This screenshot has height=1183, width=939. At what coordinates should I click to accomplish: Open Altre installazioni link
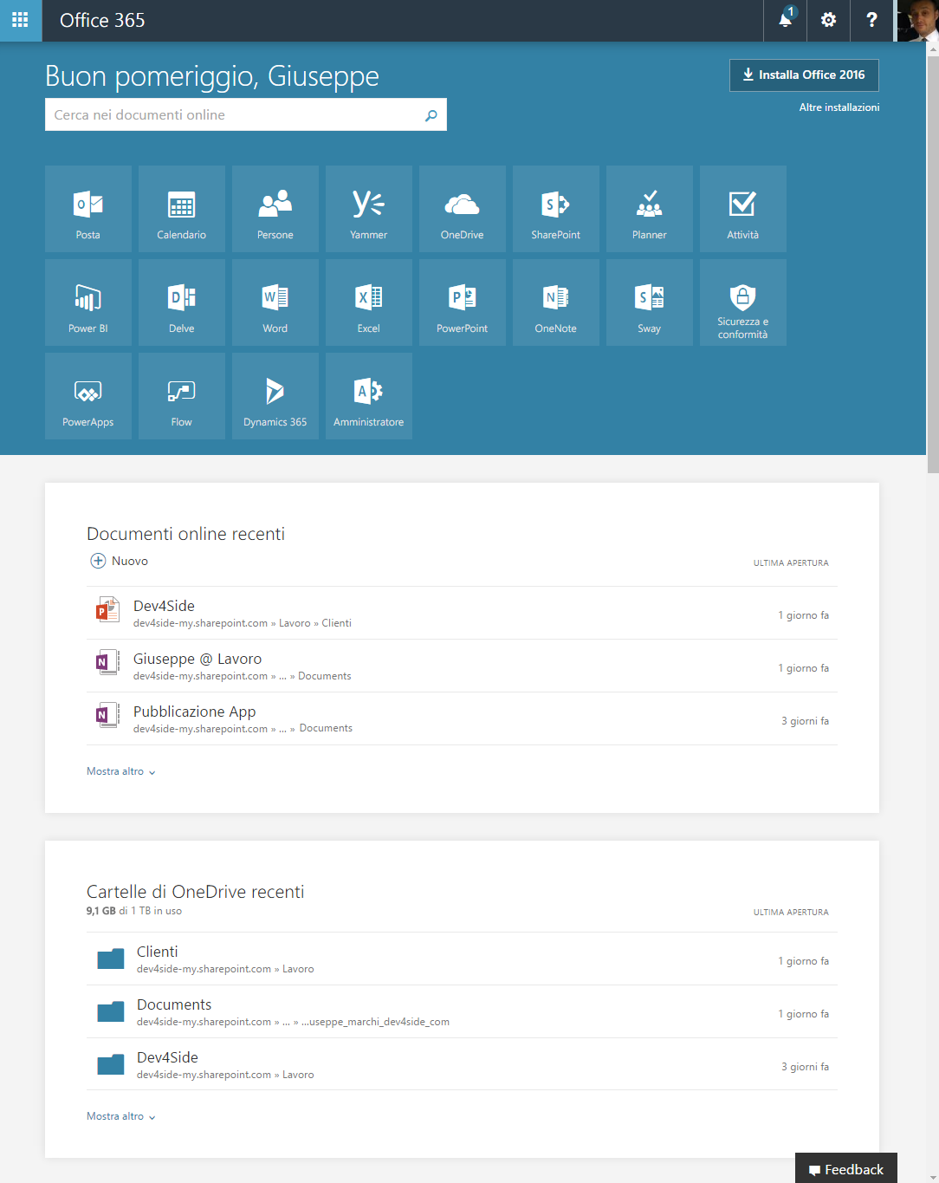839,107
